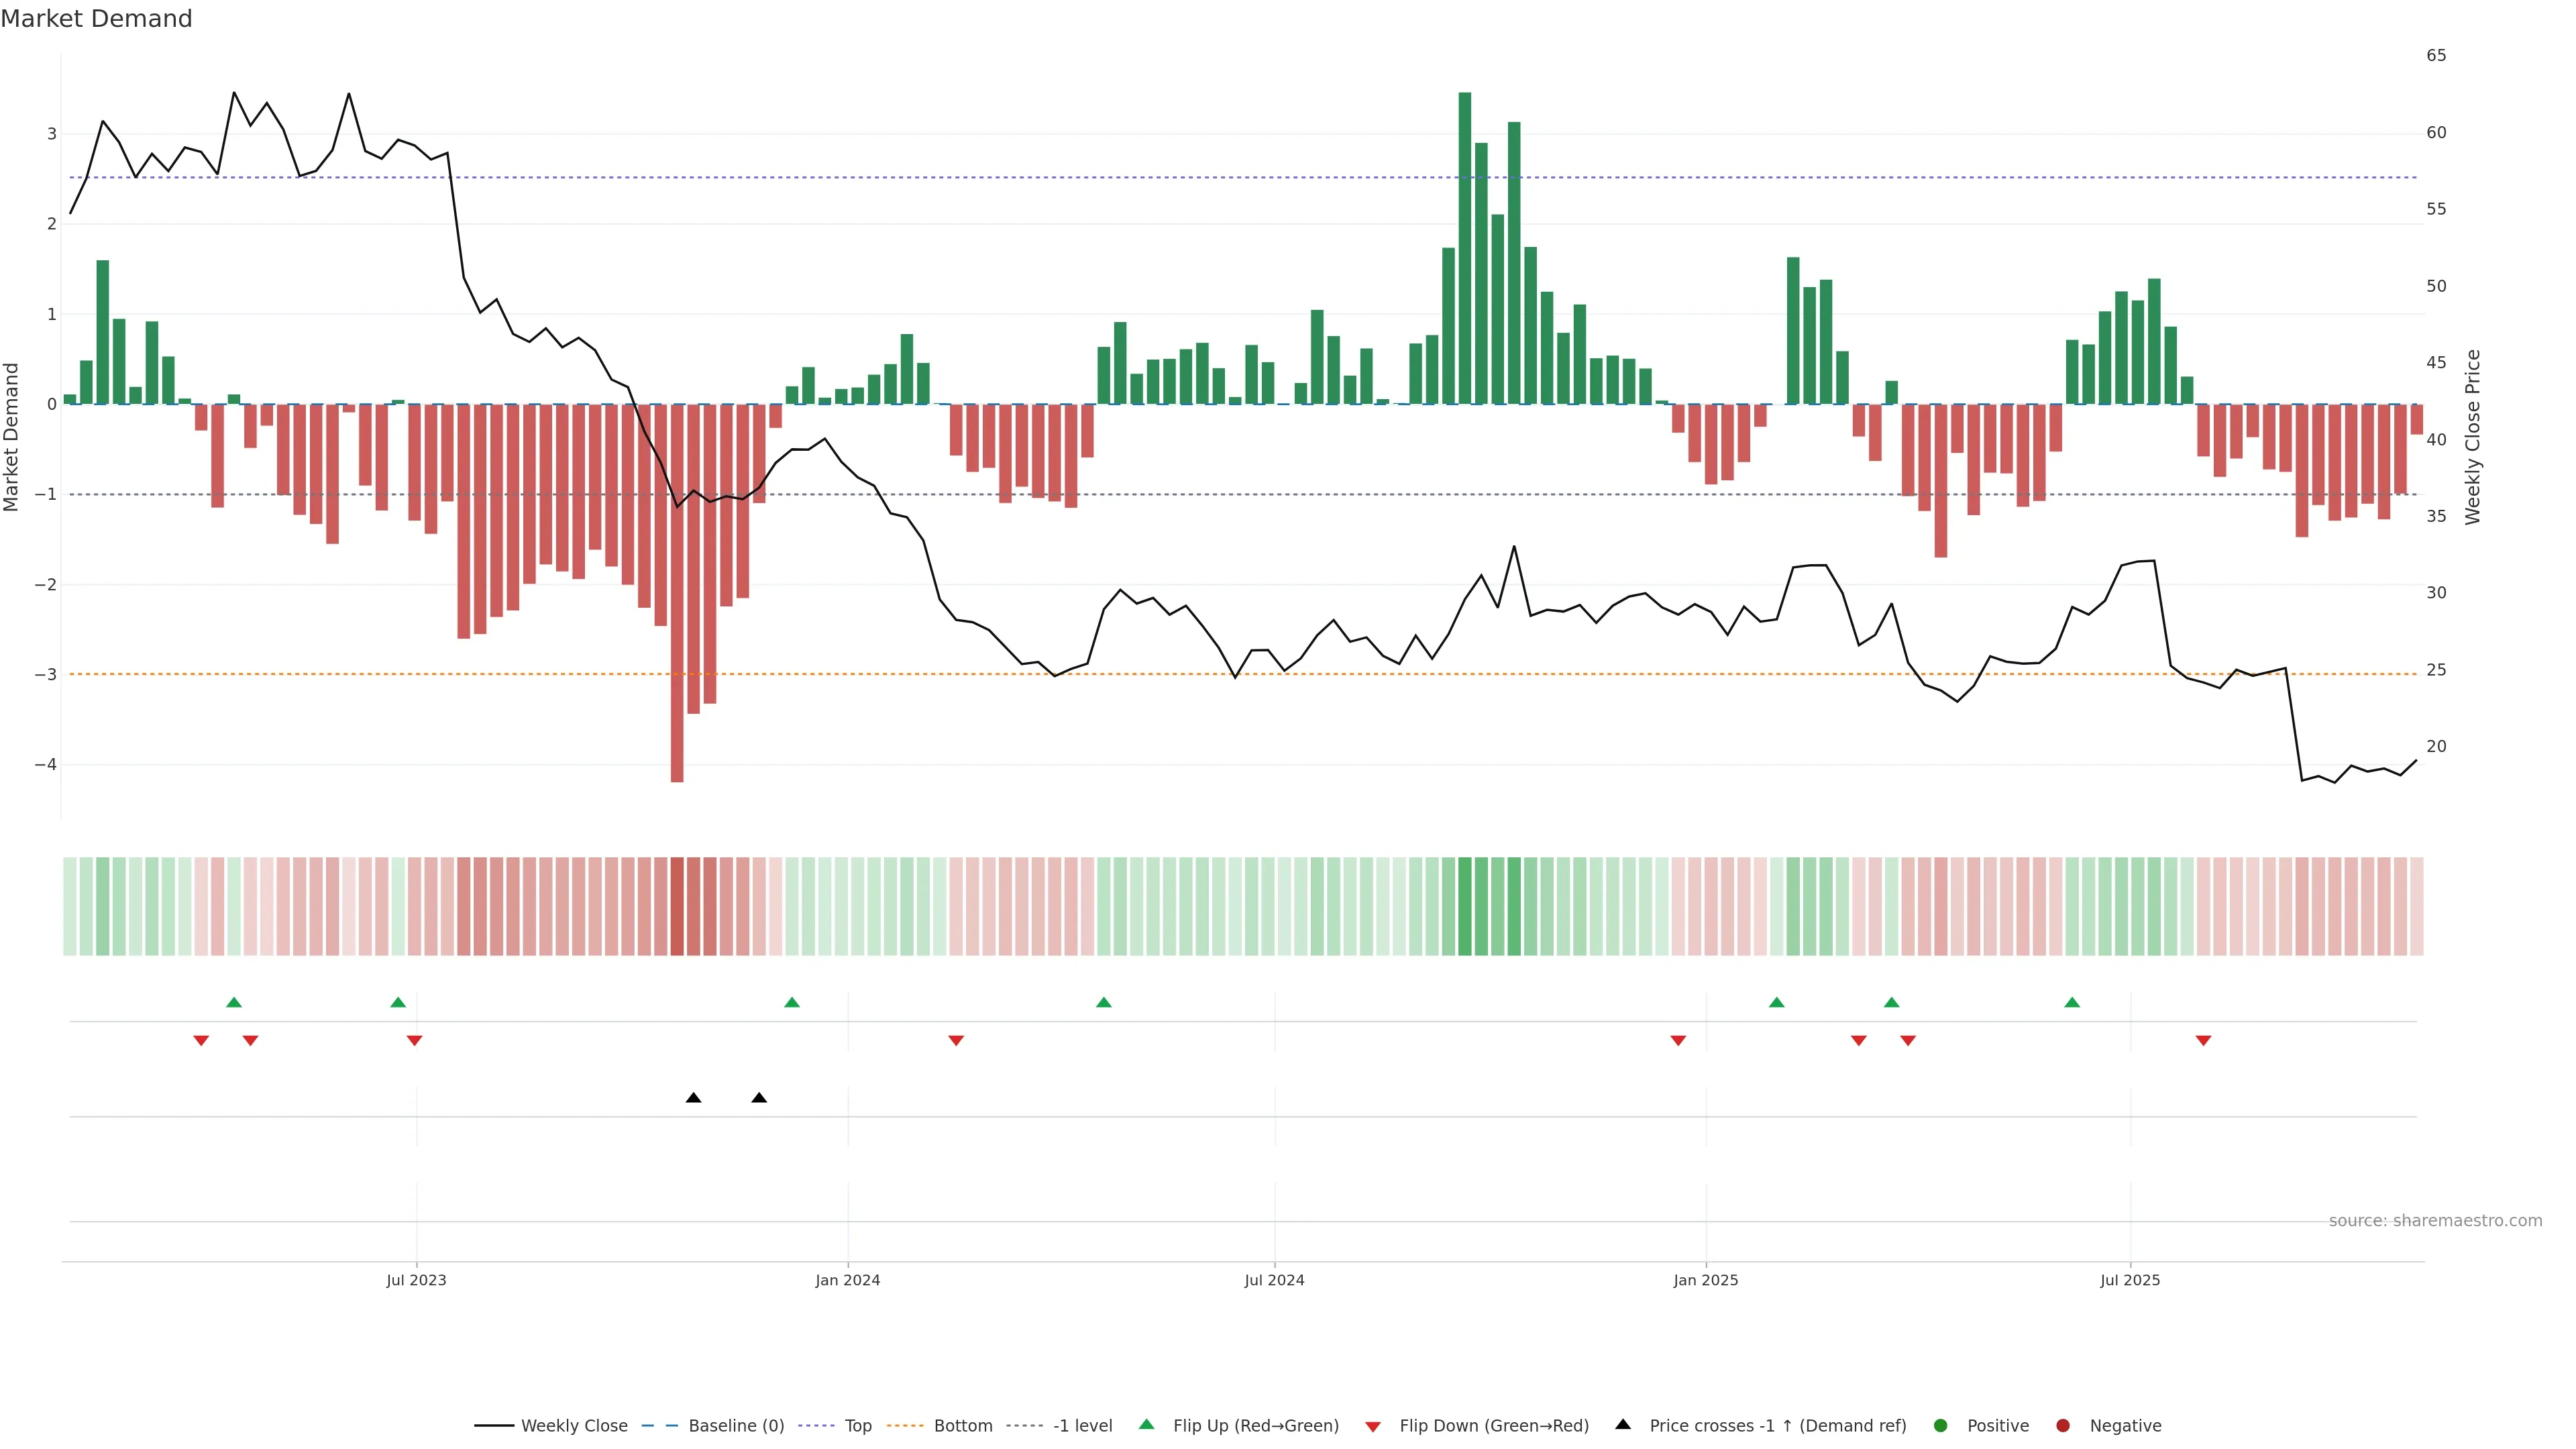Click the Flip Down red triangle legend icon
The height and width of the screenshot is (1449, 2576).
(x=1373, y=1426)
